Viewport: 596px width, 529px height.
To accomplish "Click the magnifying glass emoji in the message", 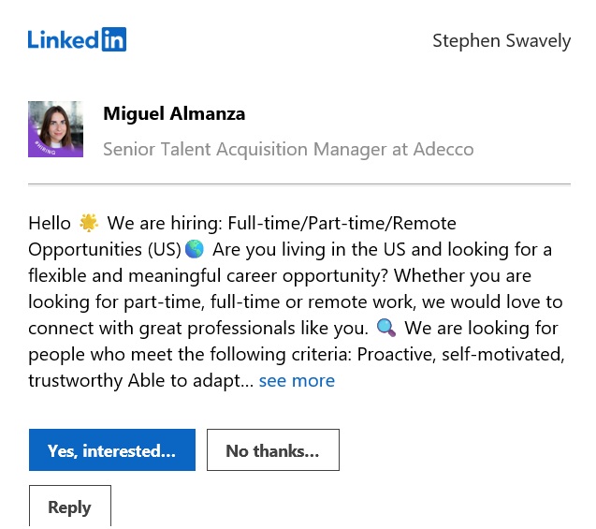I will pyautogui.click(x=385, y=329).
